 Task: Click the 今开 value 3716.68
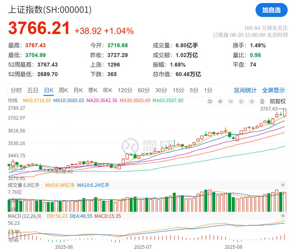[118, 45]
